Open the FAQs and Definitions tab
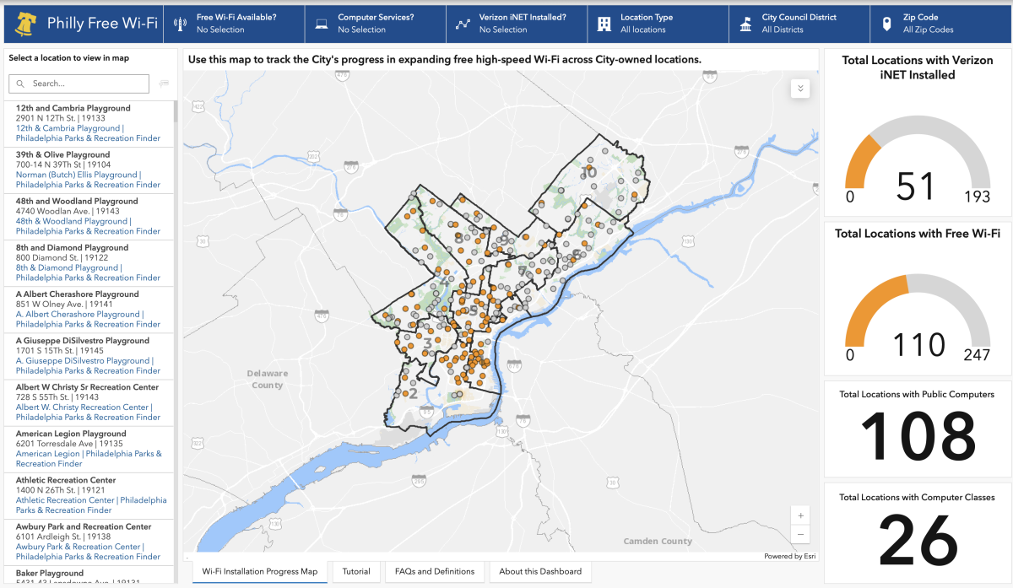The height and width of the screenshot is (588, 1013). (x=435, y=571)
